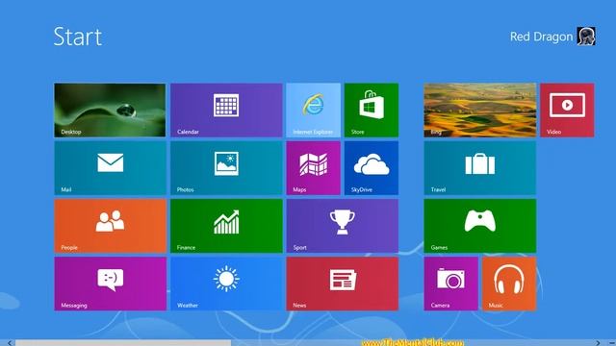Click the right scroll arrow
This screenshot has width=616, height=346.
click(x=598, y=343)
